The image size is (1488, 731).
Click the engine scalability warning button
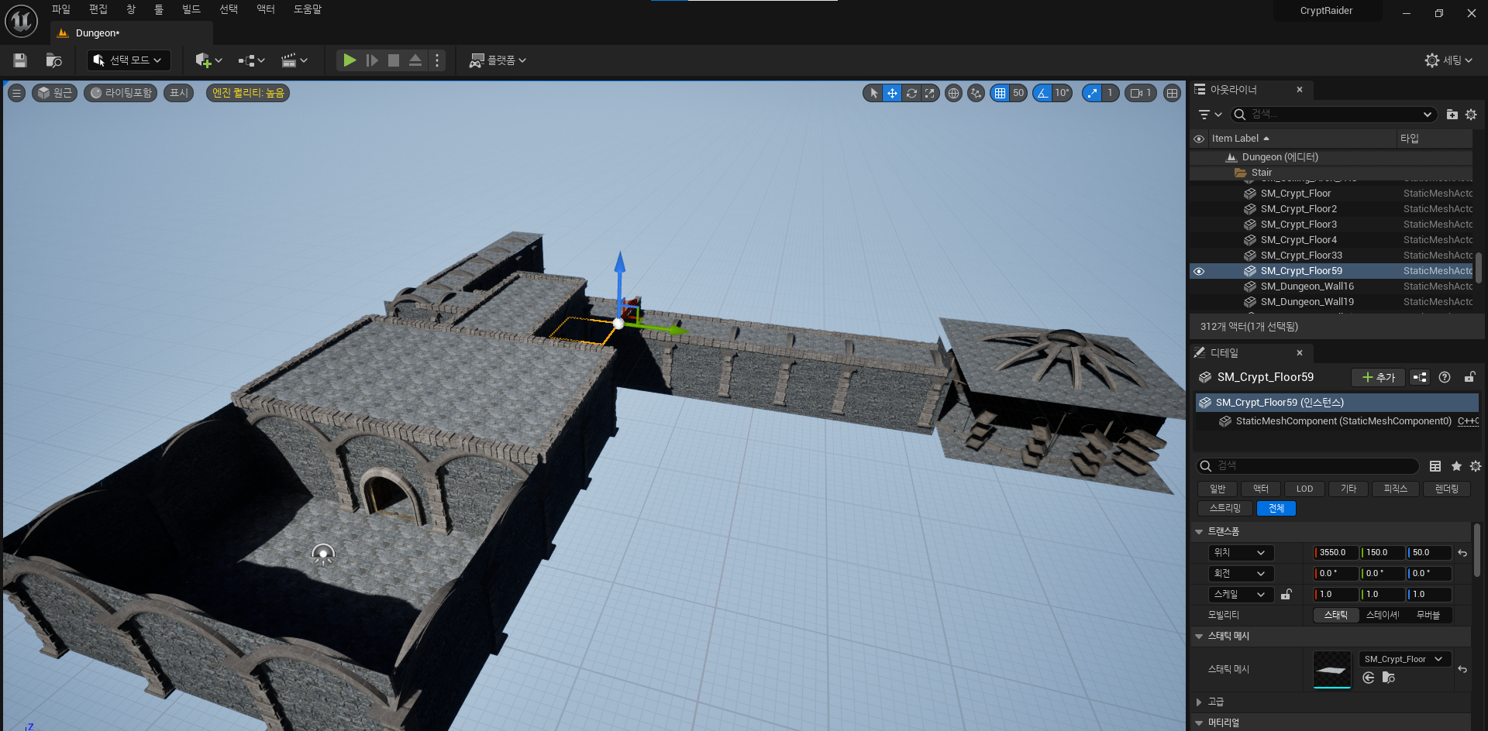pos(248,93)
